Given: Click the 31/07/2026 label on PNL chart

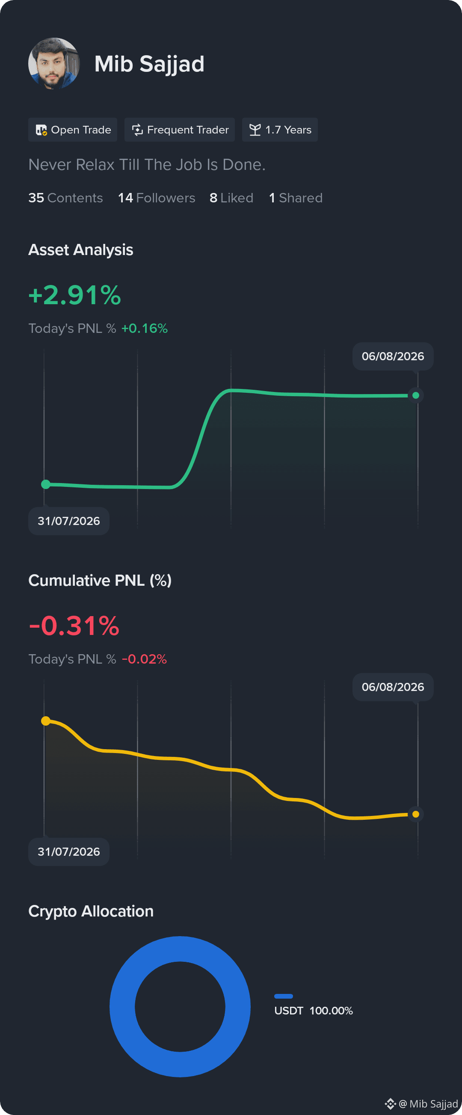Looking at the screenshot, I should point(69,851).
